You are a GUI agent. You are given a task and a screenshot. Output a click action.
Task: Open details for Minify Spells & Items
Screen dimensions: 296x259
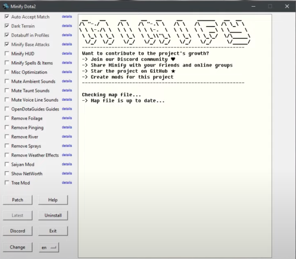(67, 63)
